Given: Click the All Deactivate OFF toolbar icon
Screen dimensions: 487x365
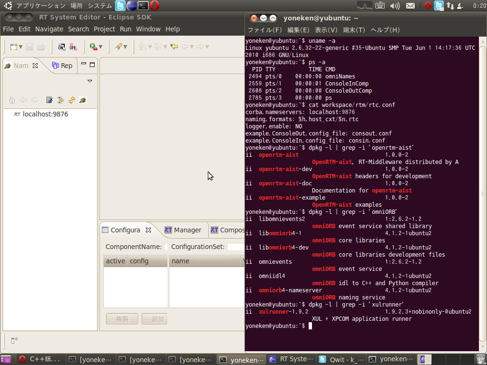Looking at the screenshot, I should point(73,47).
